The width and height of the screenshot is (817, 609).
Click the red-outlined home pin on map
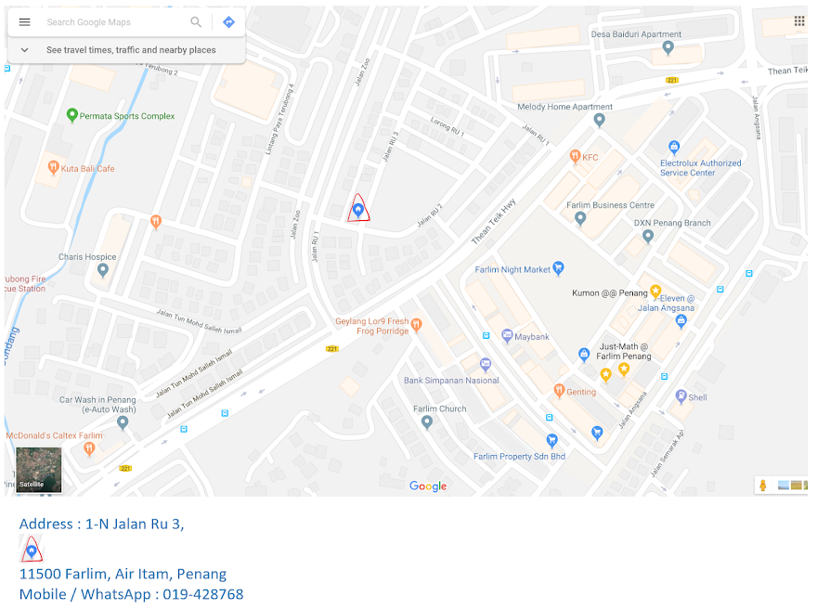358,210
